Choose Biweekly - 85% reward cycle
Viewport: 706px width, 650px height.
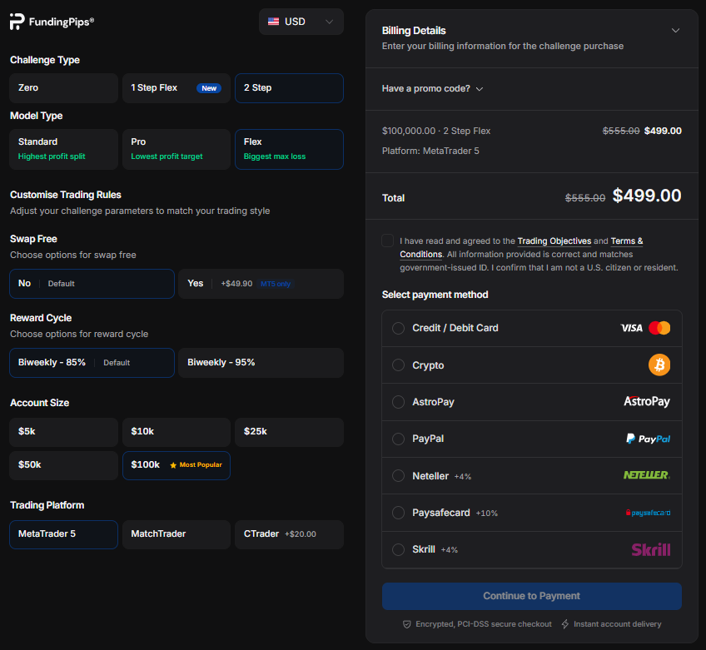pos(92,363)
